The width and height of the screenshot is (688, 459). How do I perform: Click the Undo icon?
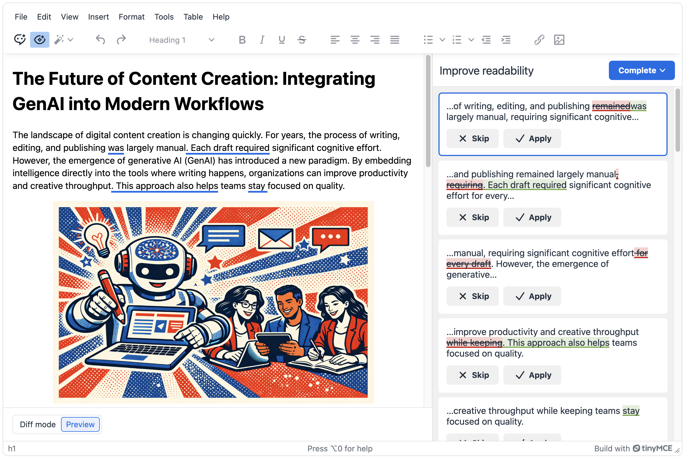[100, 39]
